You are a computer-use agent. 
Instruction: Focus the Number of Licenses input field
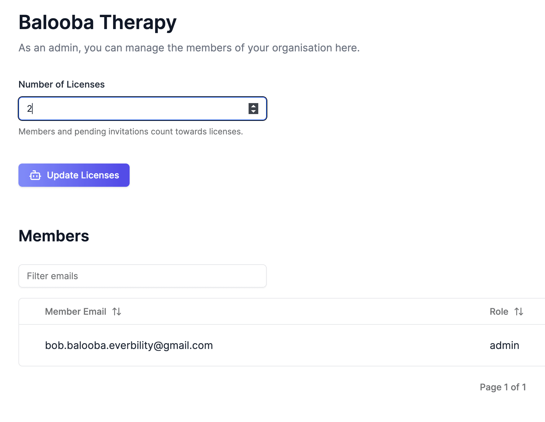[x=136, y=109]
